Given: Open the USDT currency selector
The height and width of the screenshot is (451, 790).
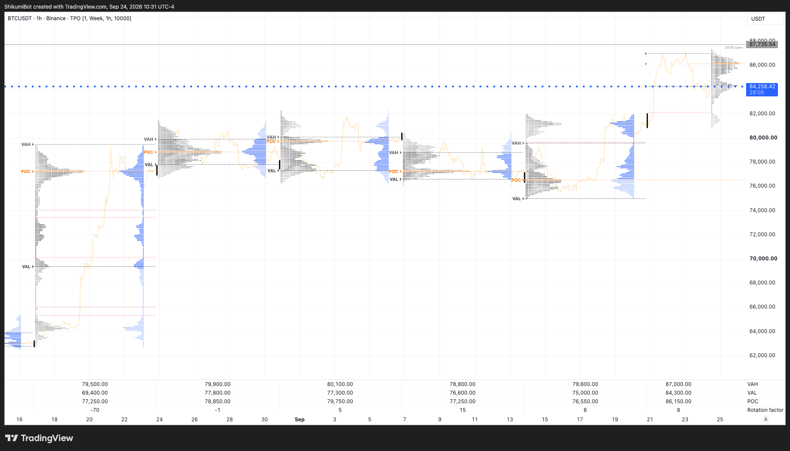Looking at the screenshot, I should pos(765,19).
